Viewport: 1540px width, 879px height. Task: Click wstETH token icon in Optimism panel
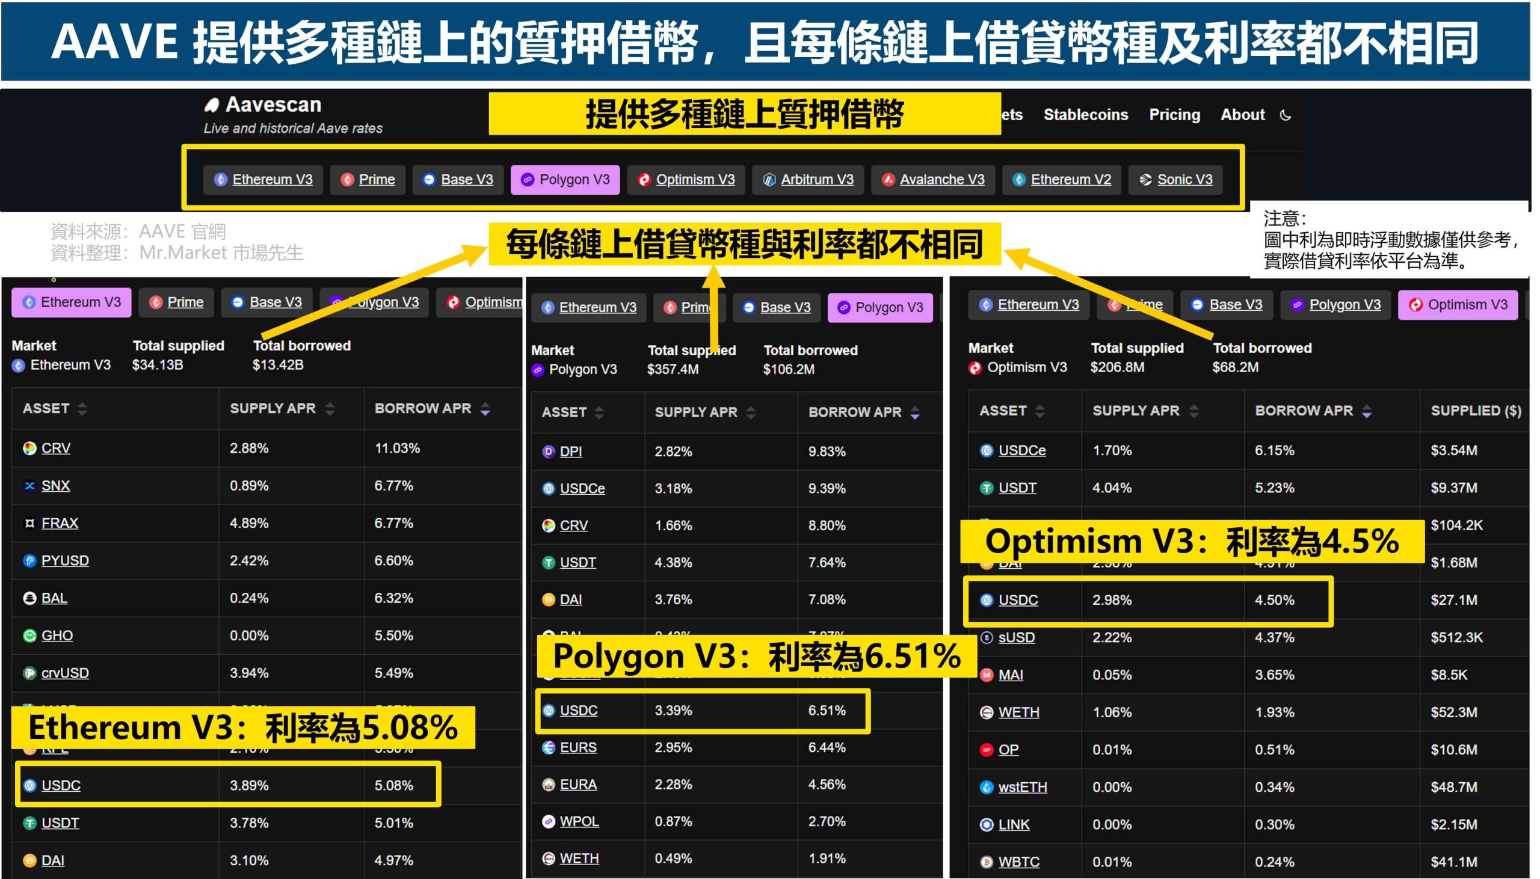click(986, 786)
